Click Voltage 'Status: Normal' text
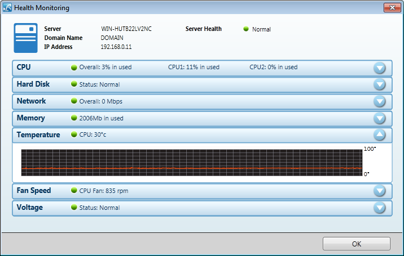 [99, 208]
